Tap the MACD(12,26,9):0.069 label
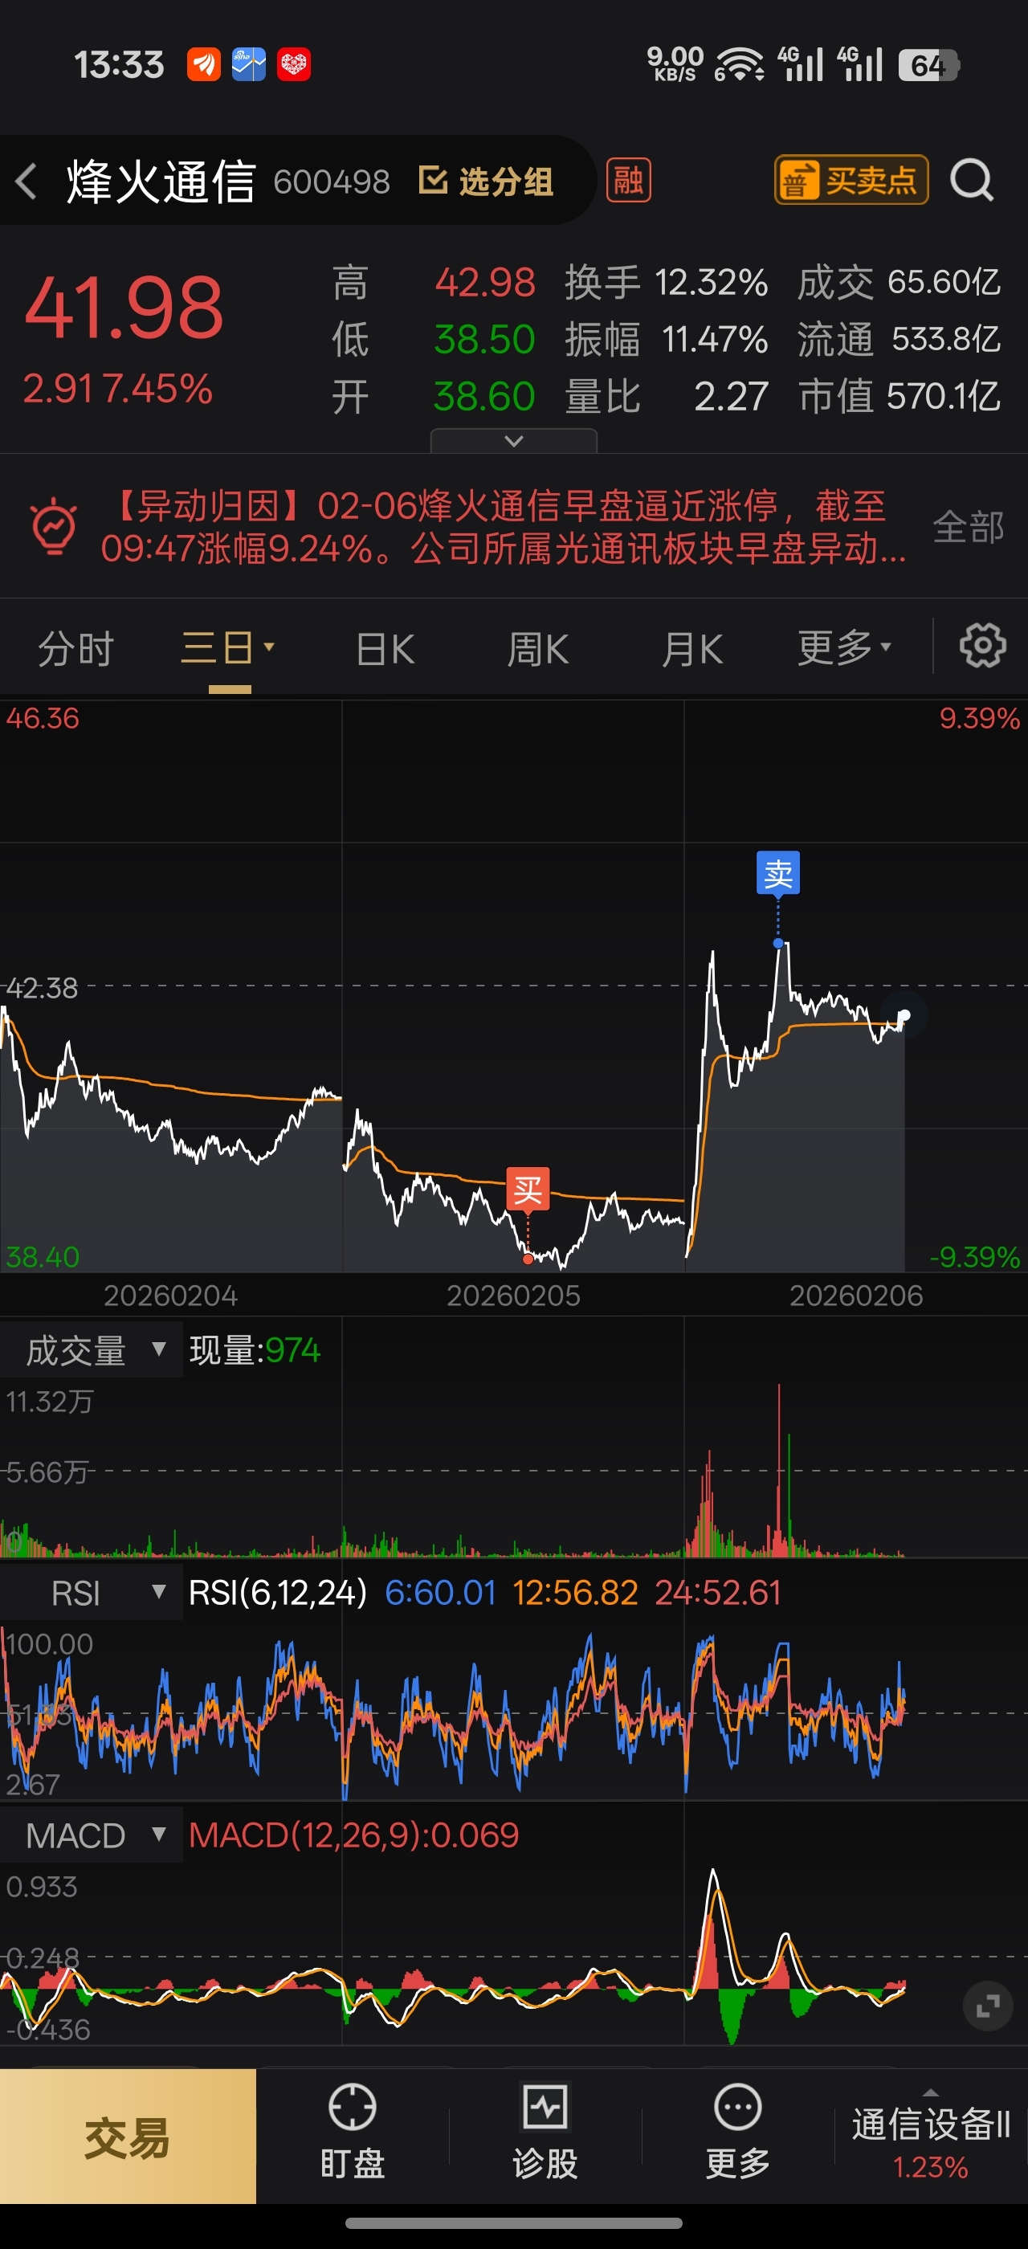Screen dimensions: 1028x2249 coord(354,1835)
